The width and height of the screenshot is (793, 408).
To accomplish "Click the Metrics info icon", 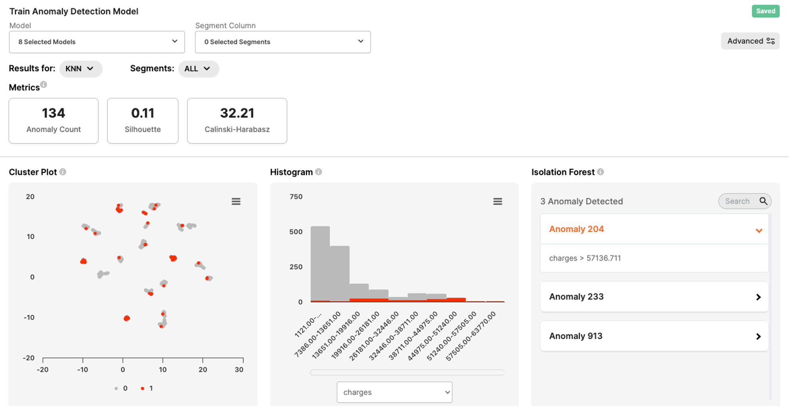I will (44, 84).
